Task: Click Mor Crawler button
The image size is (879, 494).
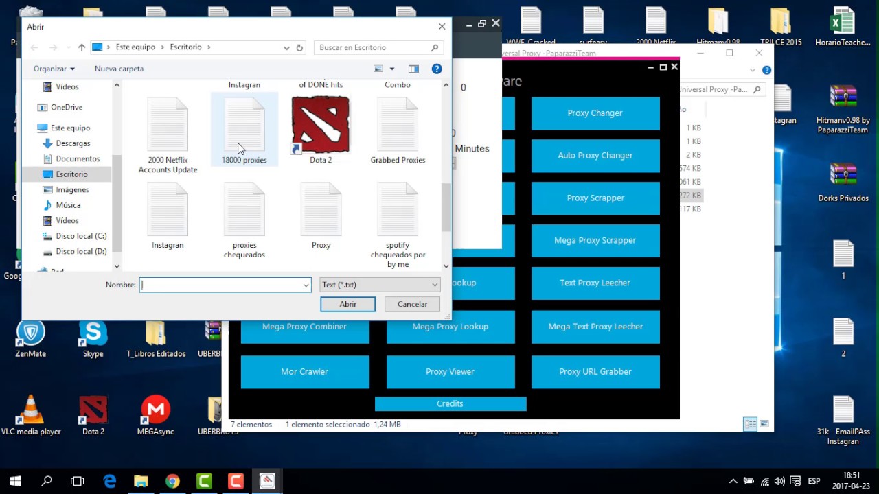Action: click(x=305, y=372)
